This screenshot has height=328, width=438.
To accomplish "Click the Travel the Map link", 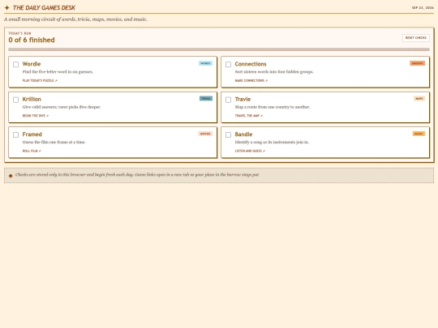I will tap(249, 116).
